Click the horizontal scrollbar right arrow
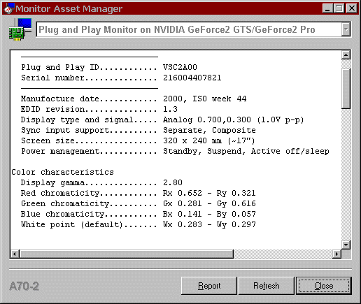This screenshot has width=361, height=304. coord(337,254)
